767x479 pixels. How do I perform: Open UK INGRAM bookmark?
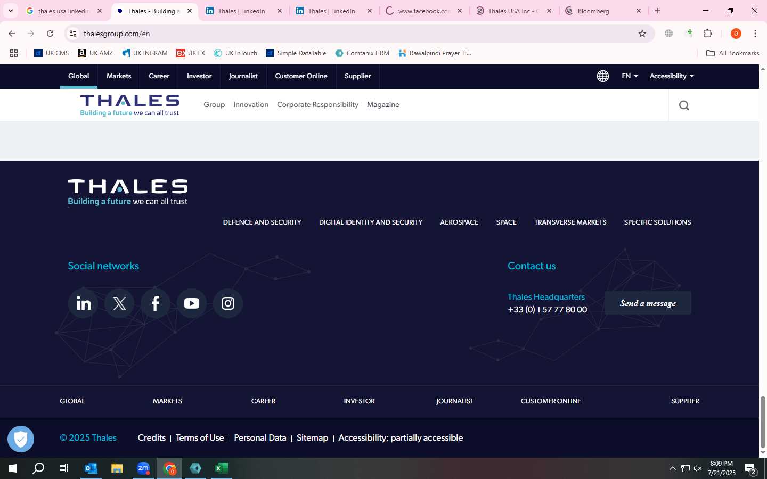point(145,53)
